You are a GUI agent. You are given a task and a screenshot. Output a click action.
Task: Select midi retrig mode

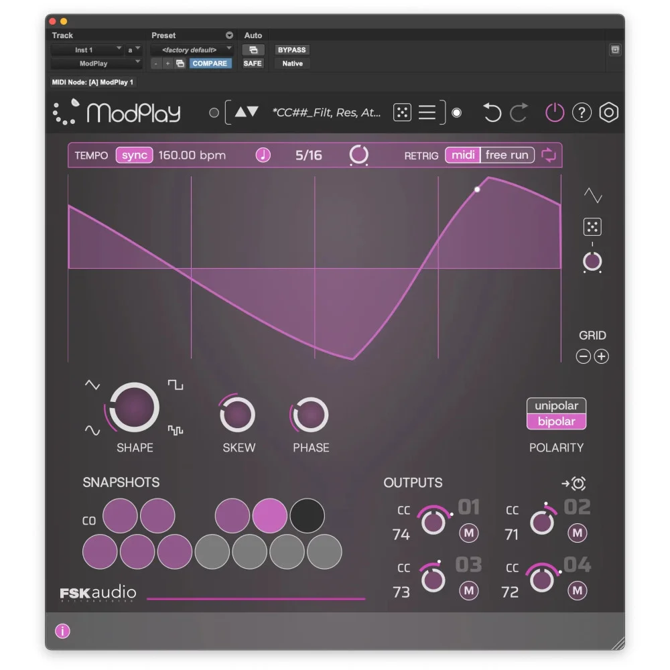pyautogui.click(x=463, y=155)
